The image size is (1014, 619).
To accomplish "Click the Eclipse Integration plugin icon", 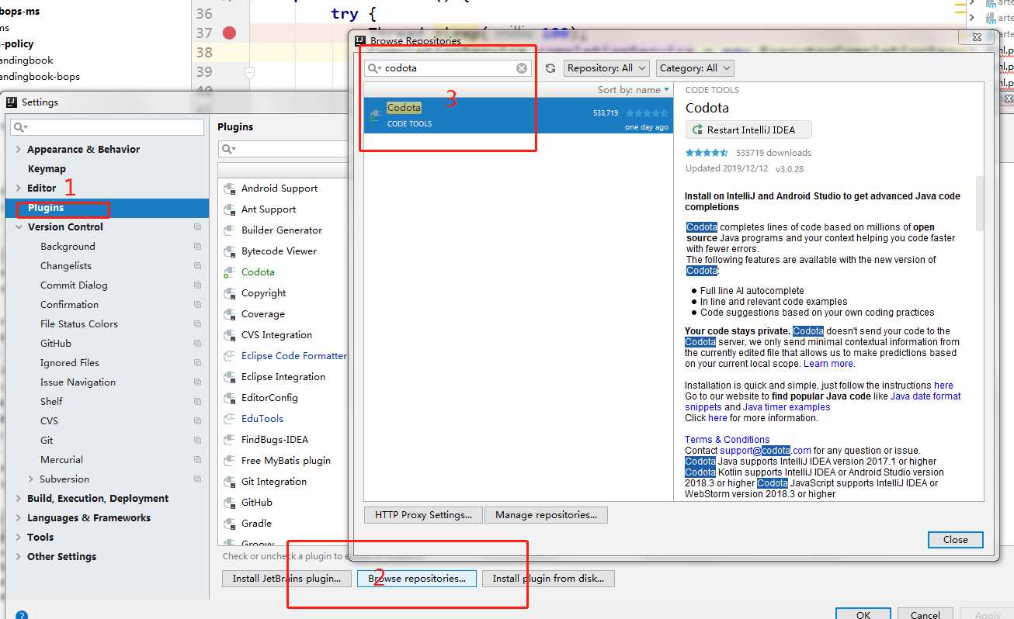I will [229, 377].
